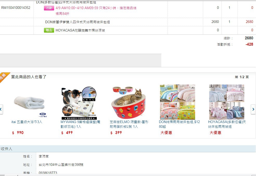Click the pink 活動 promotion badge

click(x=49, y=8)
